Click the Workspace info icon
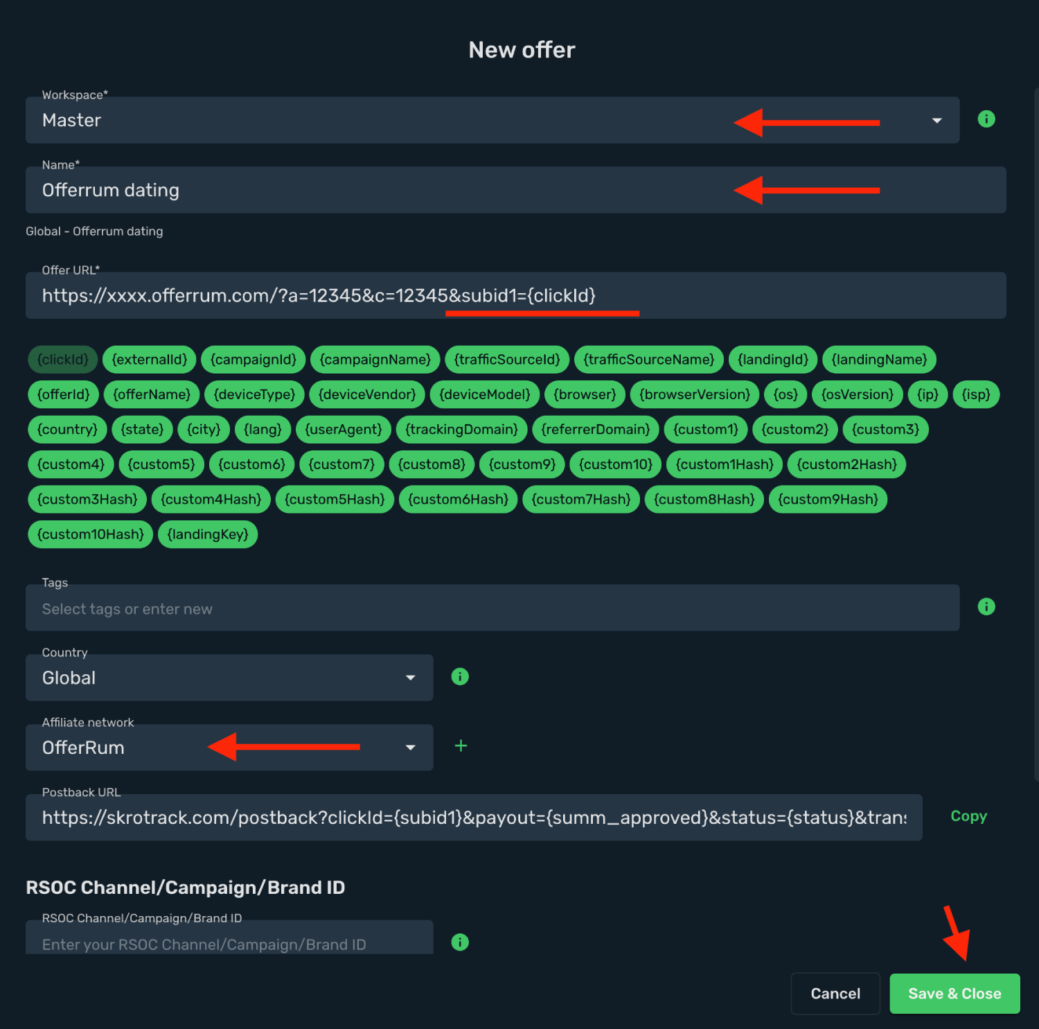Image resolution: width=1039 pixels, height=1029 pixels. [986, 119]
